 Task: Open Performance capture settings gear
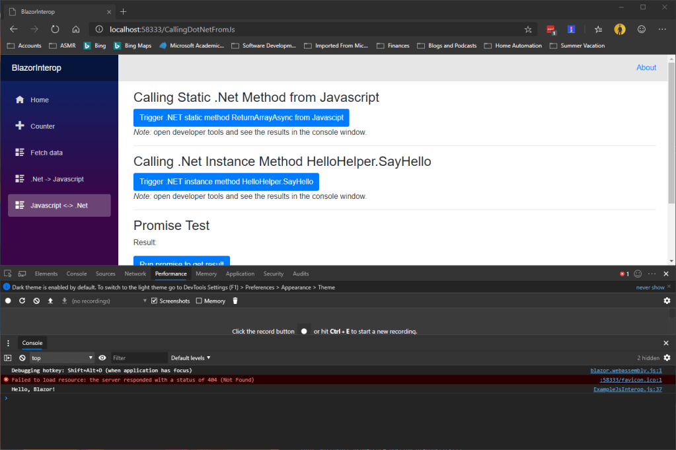click(x=667, y=301)
